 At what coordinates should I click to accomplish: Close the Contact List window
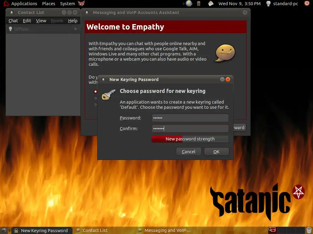pos(75,12)
